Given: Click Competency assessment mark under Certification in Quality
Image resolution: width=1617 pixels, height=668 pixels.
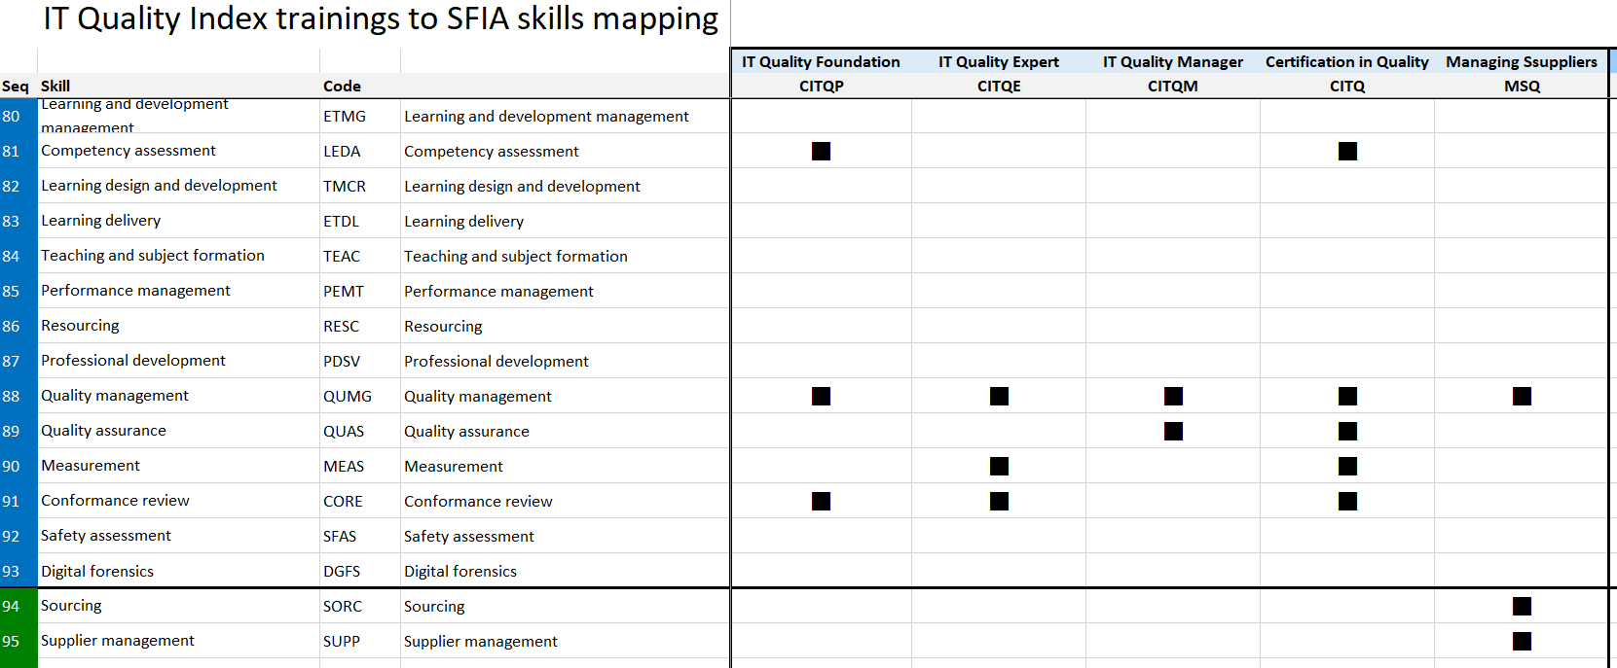Looking at the screenshot, I should (x=1347, y=151).
